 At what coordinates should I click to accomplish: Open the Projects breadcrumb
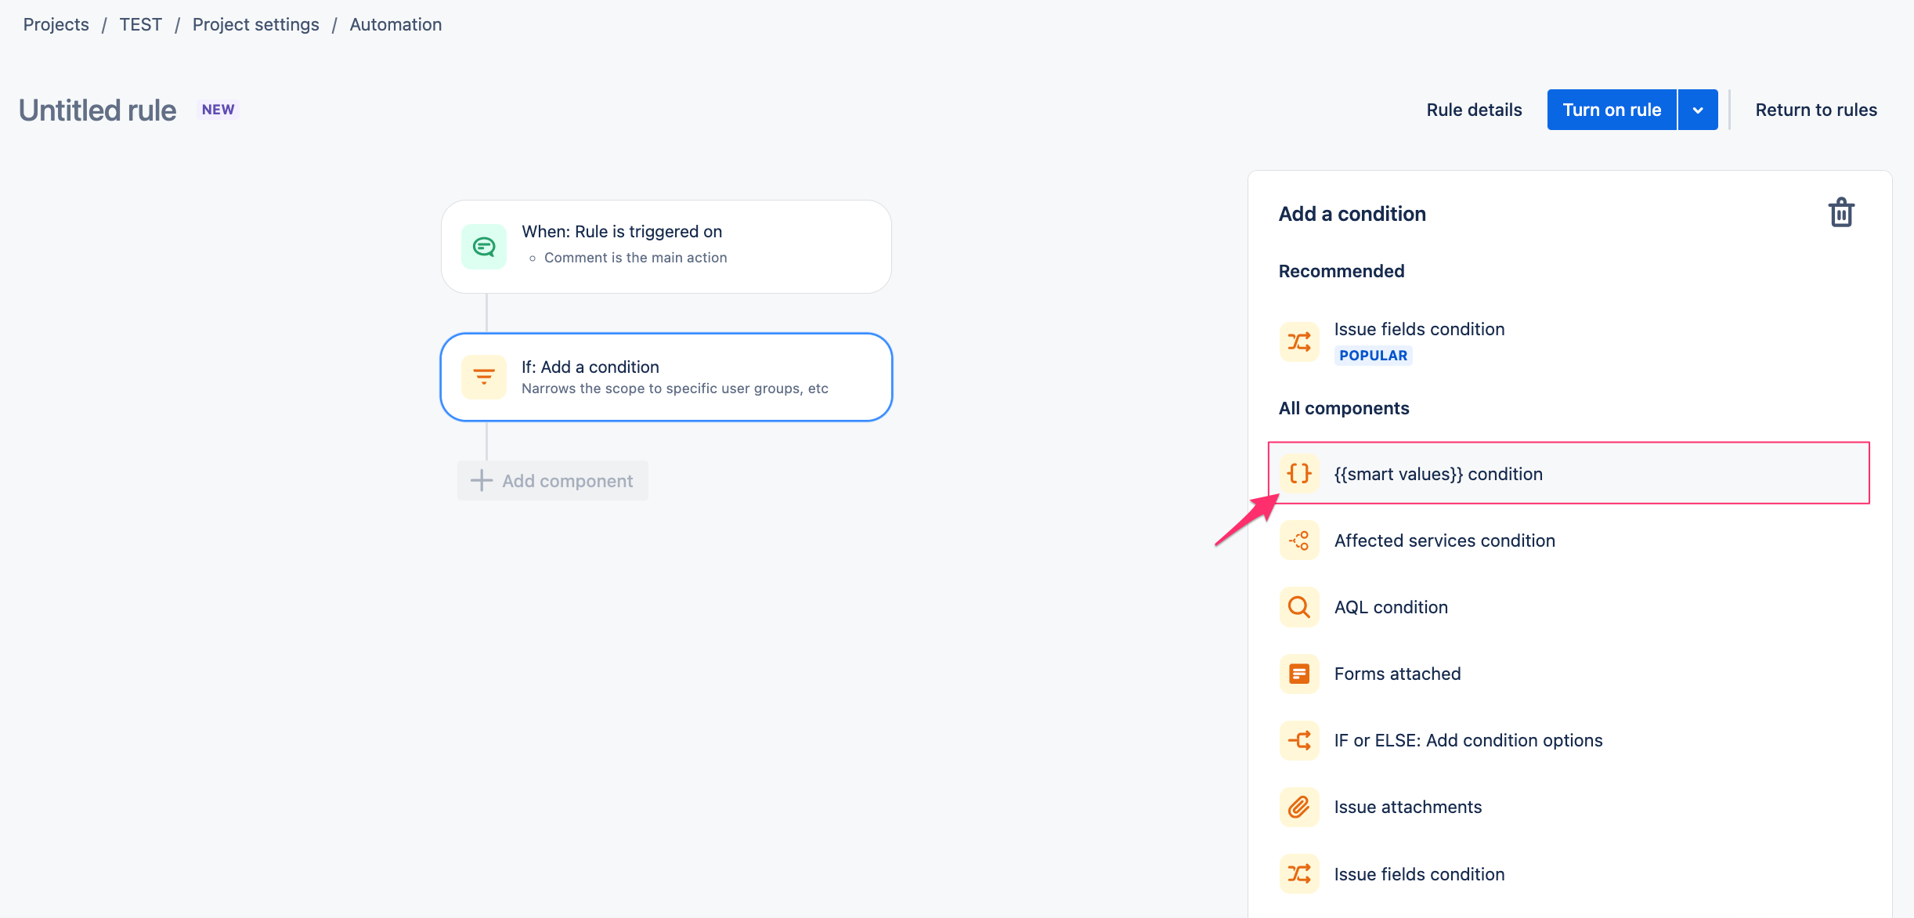(56, 24)
